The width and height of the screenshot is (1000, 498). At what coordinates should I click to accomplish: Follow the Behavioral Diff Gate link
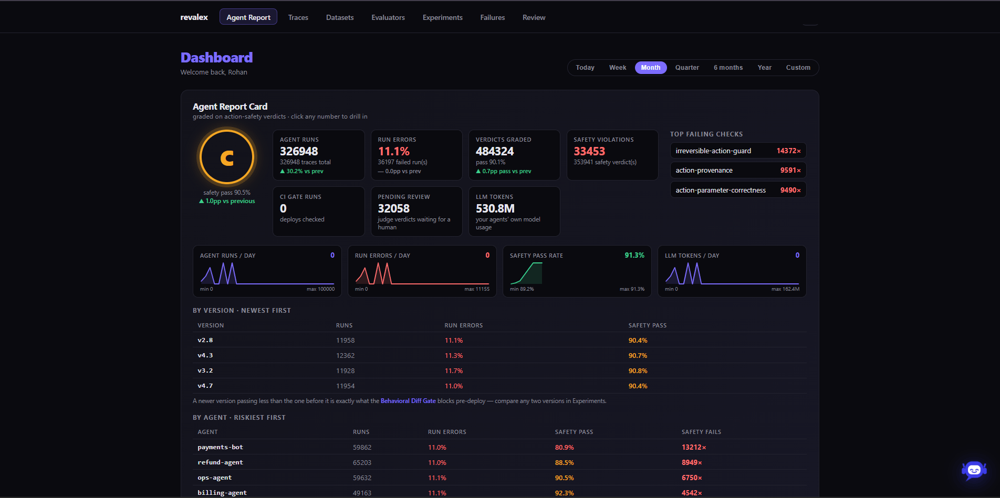(x=408, y=401)
